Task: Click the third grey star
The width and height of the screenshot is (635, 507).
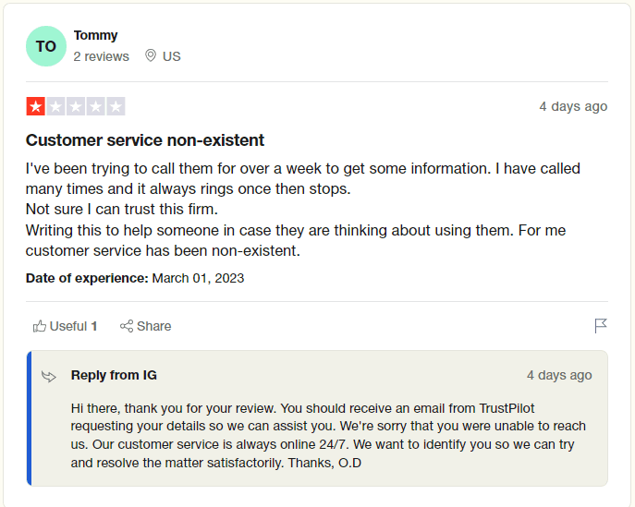Action: coord(76,106)
